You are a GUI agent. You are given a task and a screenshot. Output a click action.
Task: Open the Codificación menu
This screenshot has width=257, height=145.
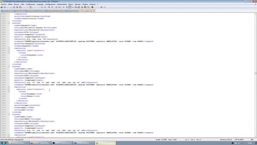[31, 4]
